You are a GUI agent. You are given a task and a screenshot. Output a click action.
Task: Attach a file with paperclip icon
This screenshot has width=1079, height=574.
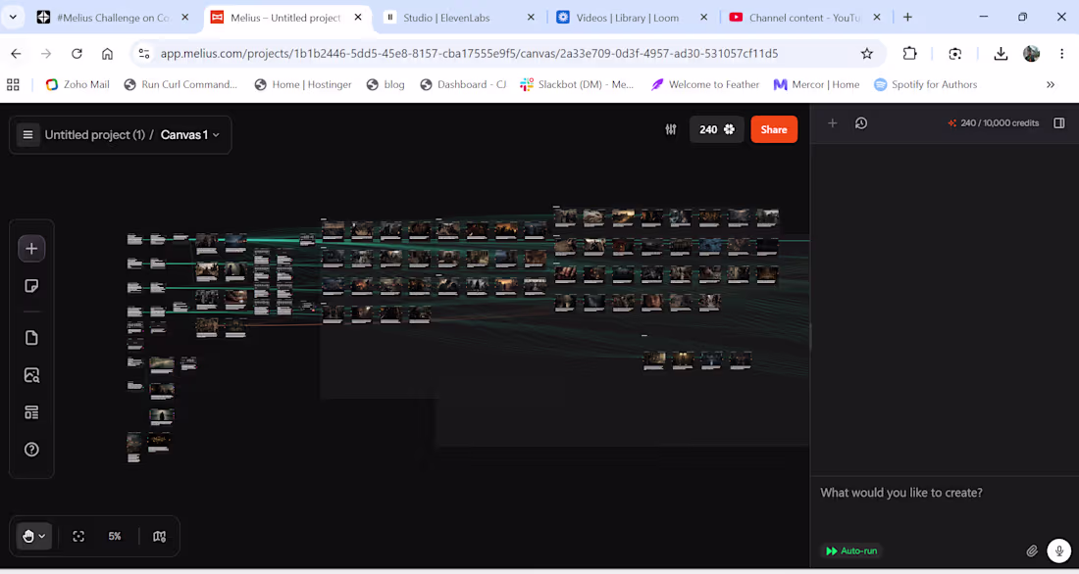pyautogui.click(x=1032, y=550)
